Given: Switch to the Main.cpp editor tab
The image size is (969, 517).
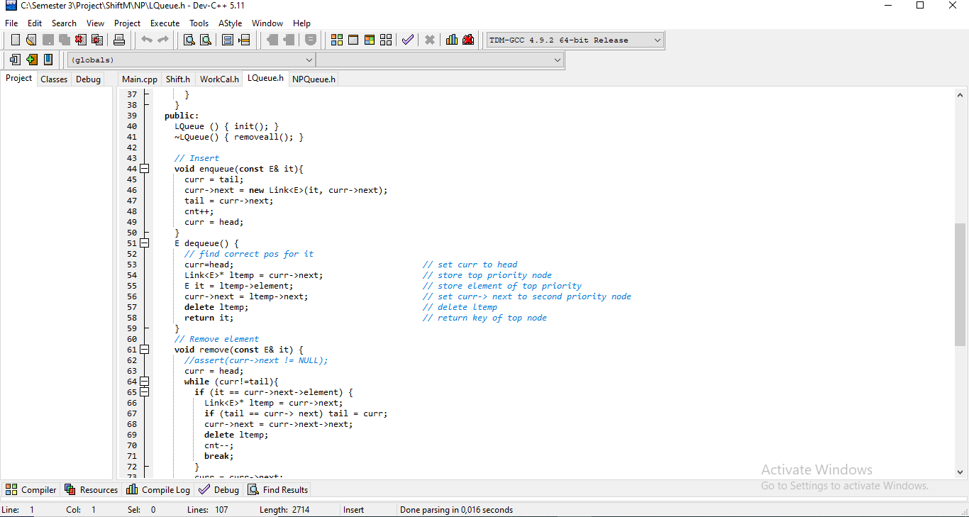Looking at the screenshot, I should [140, 79].
